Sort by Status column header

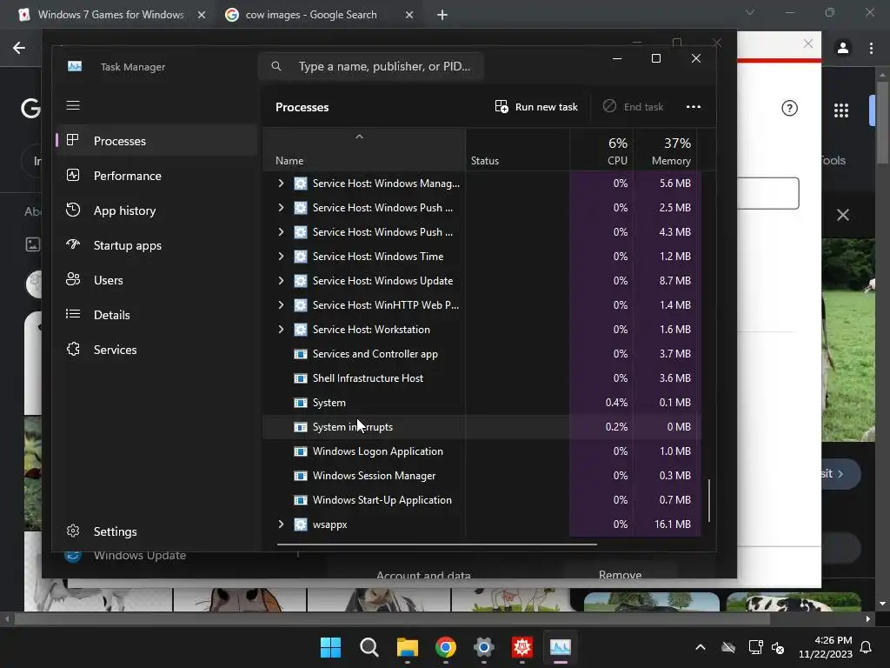(x=518, y=150)
